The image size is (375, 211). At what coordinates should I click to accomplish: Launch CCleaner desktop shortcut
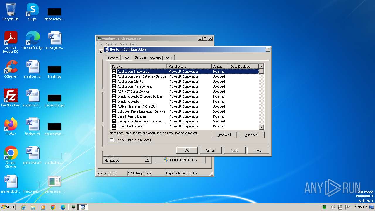[11, 69]
